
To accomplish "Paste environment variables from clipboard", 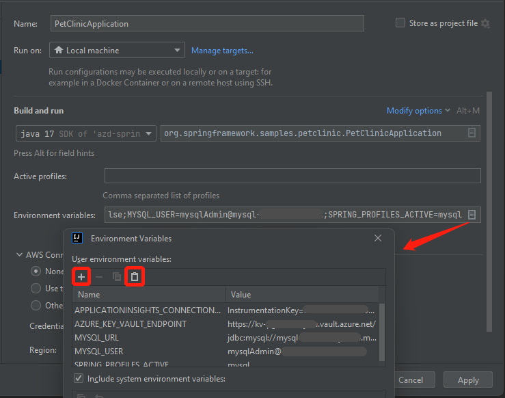I will [x=135, y=276].
